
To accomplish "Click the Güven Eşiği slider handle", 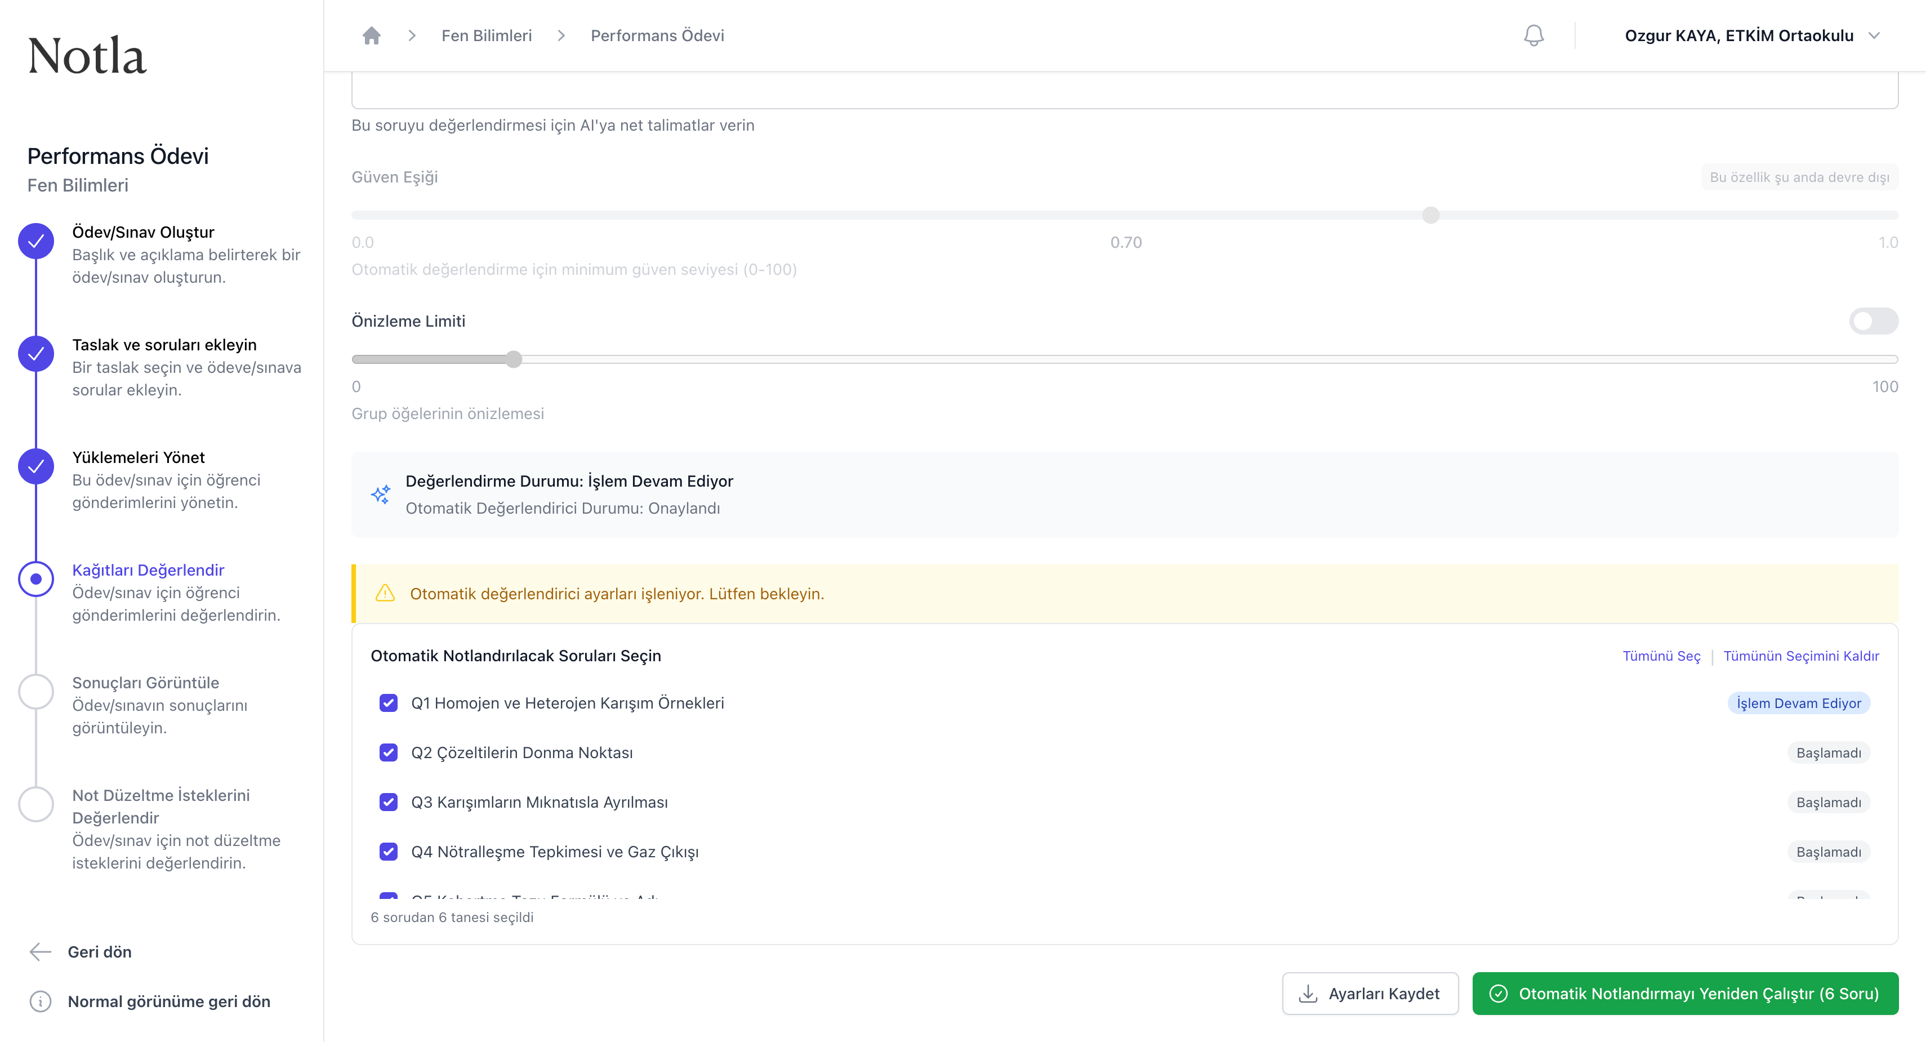I will coord(1430,215).
